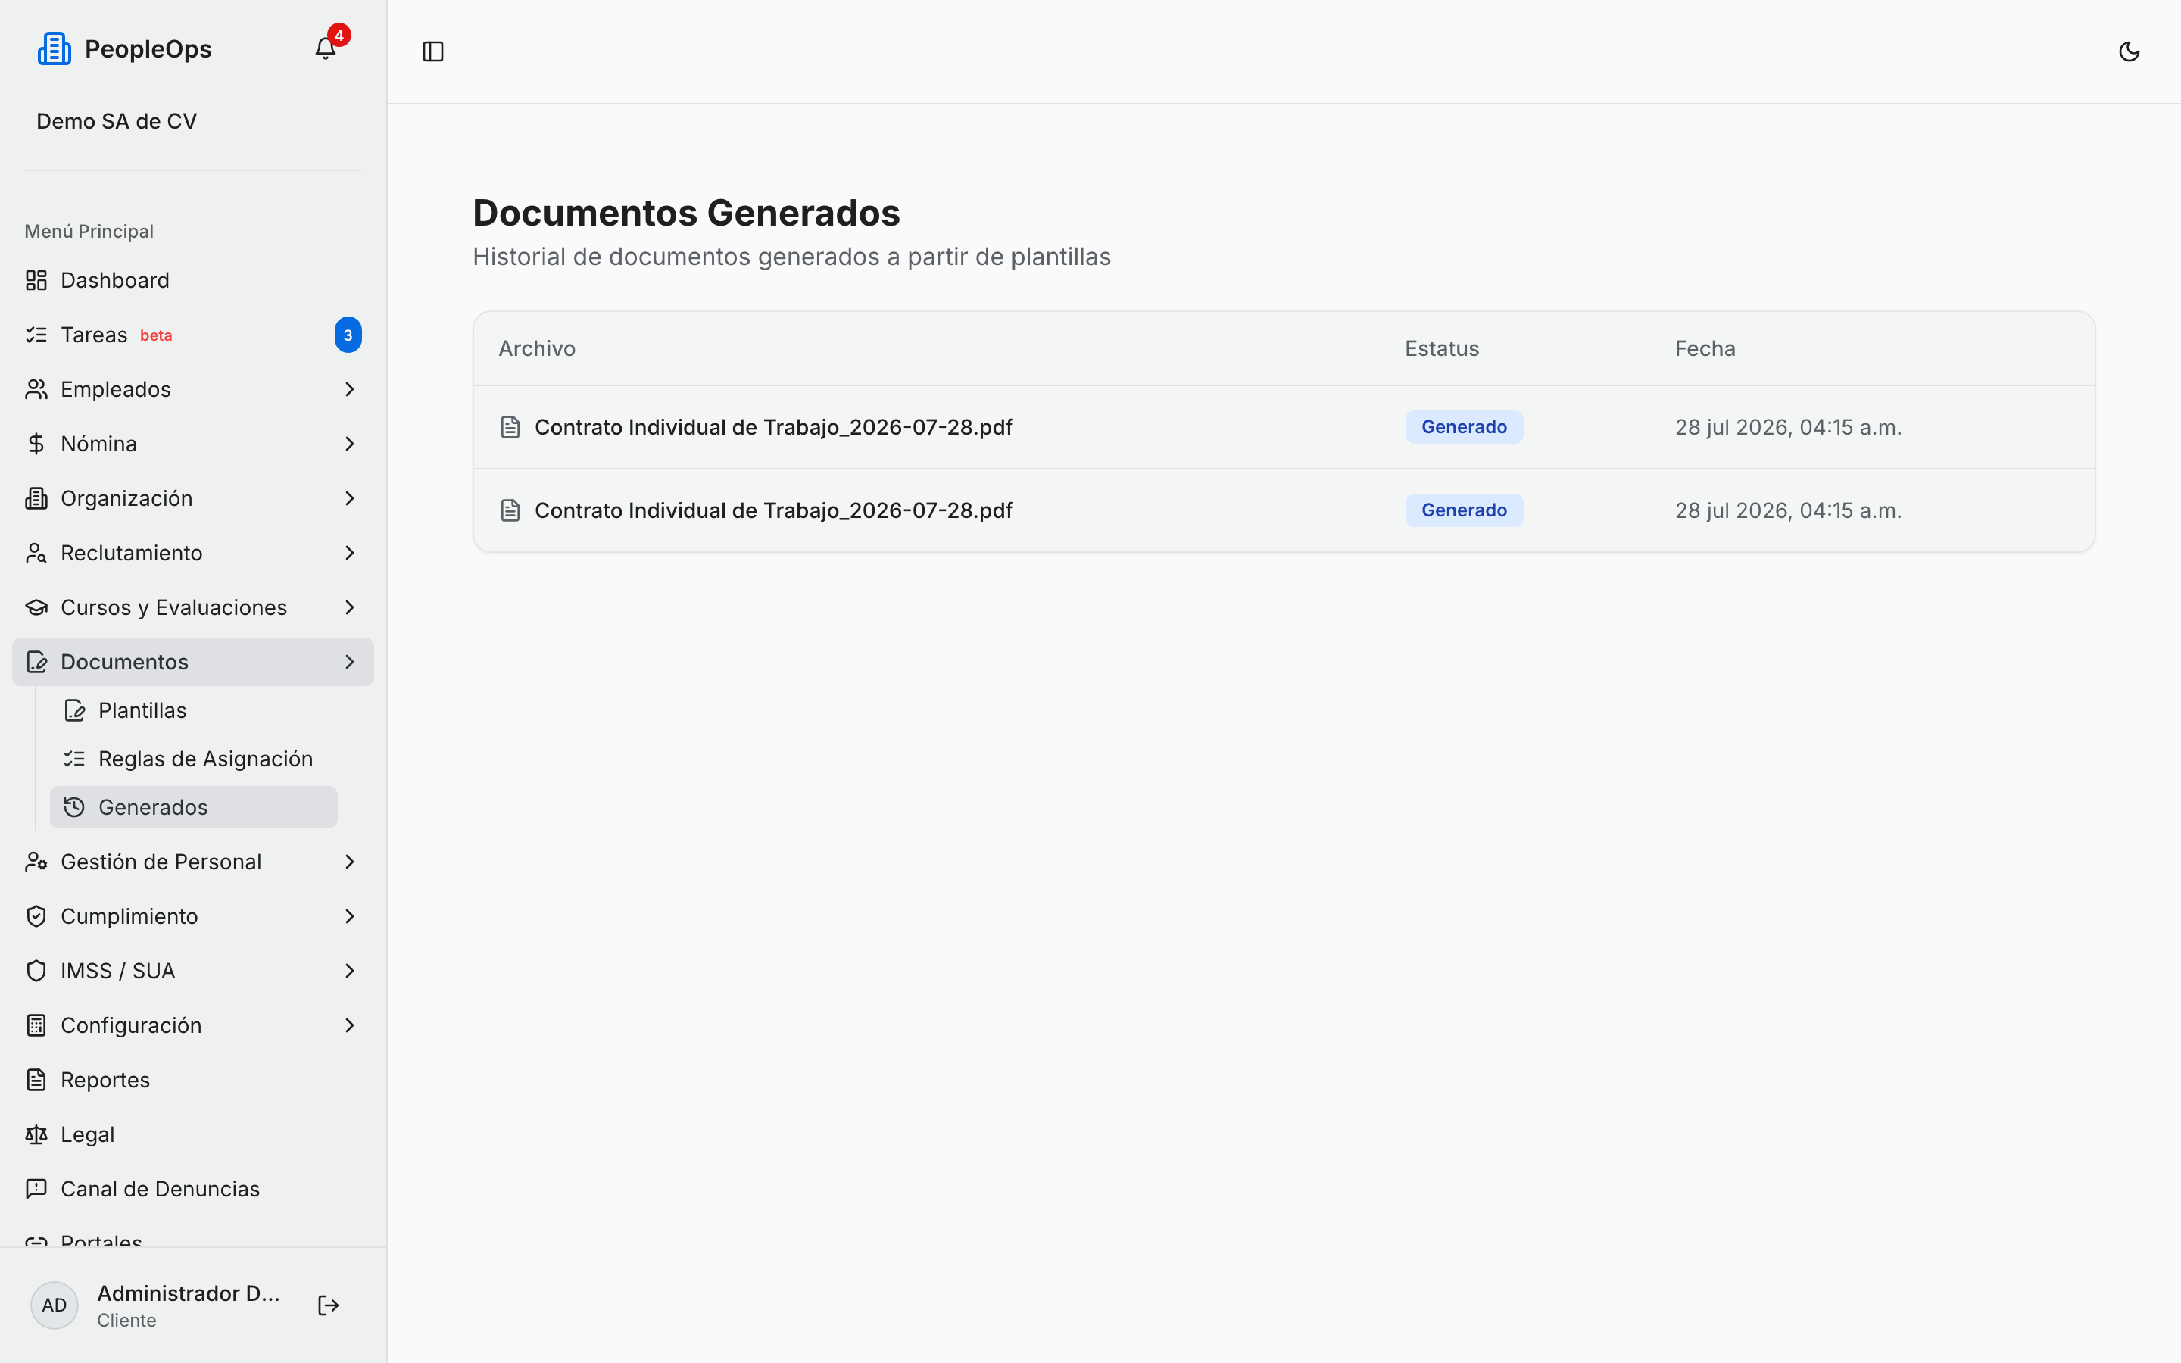This screenshot has height=1363, width=2181.
Task: Click the AD user avatar
Action: coord(54,1305)
